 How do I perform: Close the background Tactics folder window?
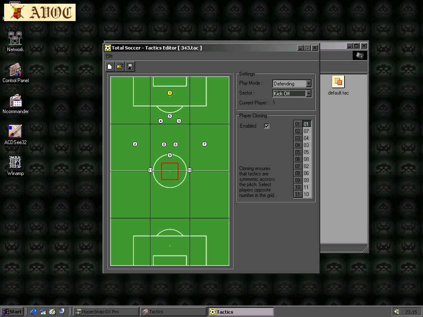364,46
